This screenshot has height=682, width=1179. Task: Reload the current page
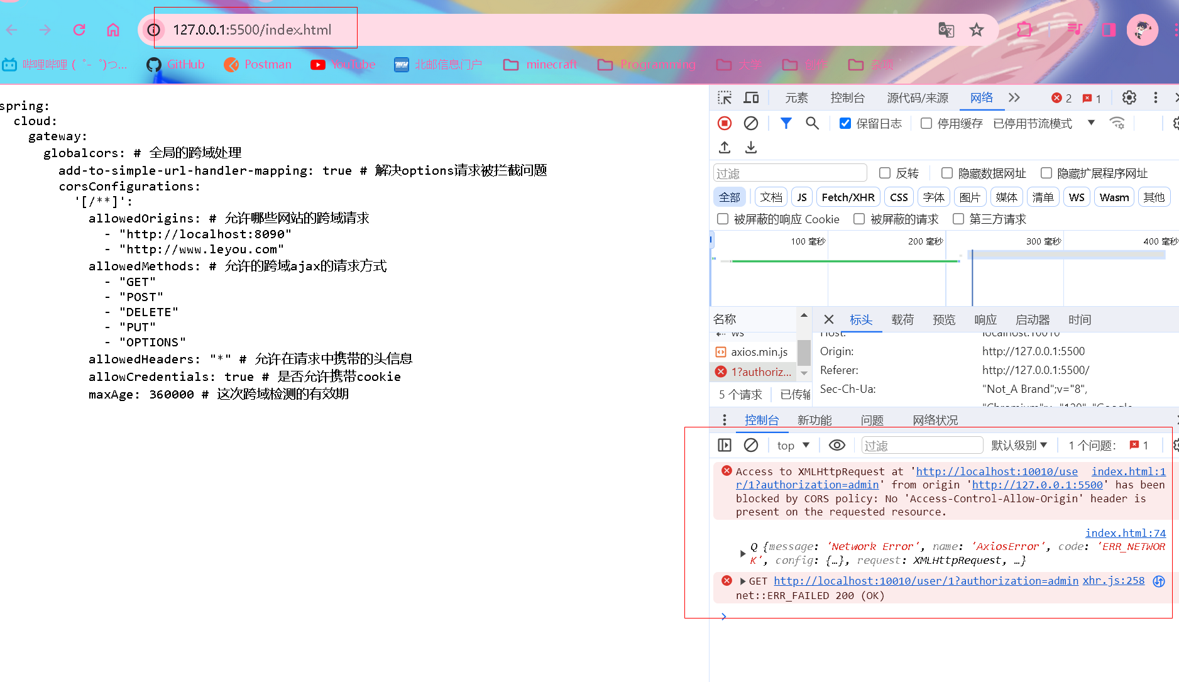click(x=79, y=30)
